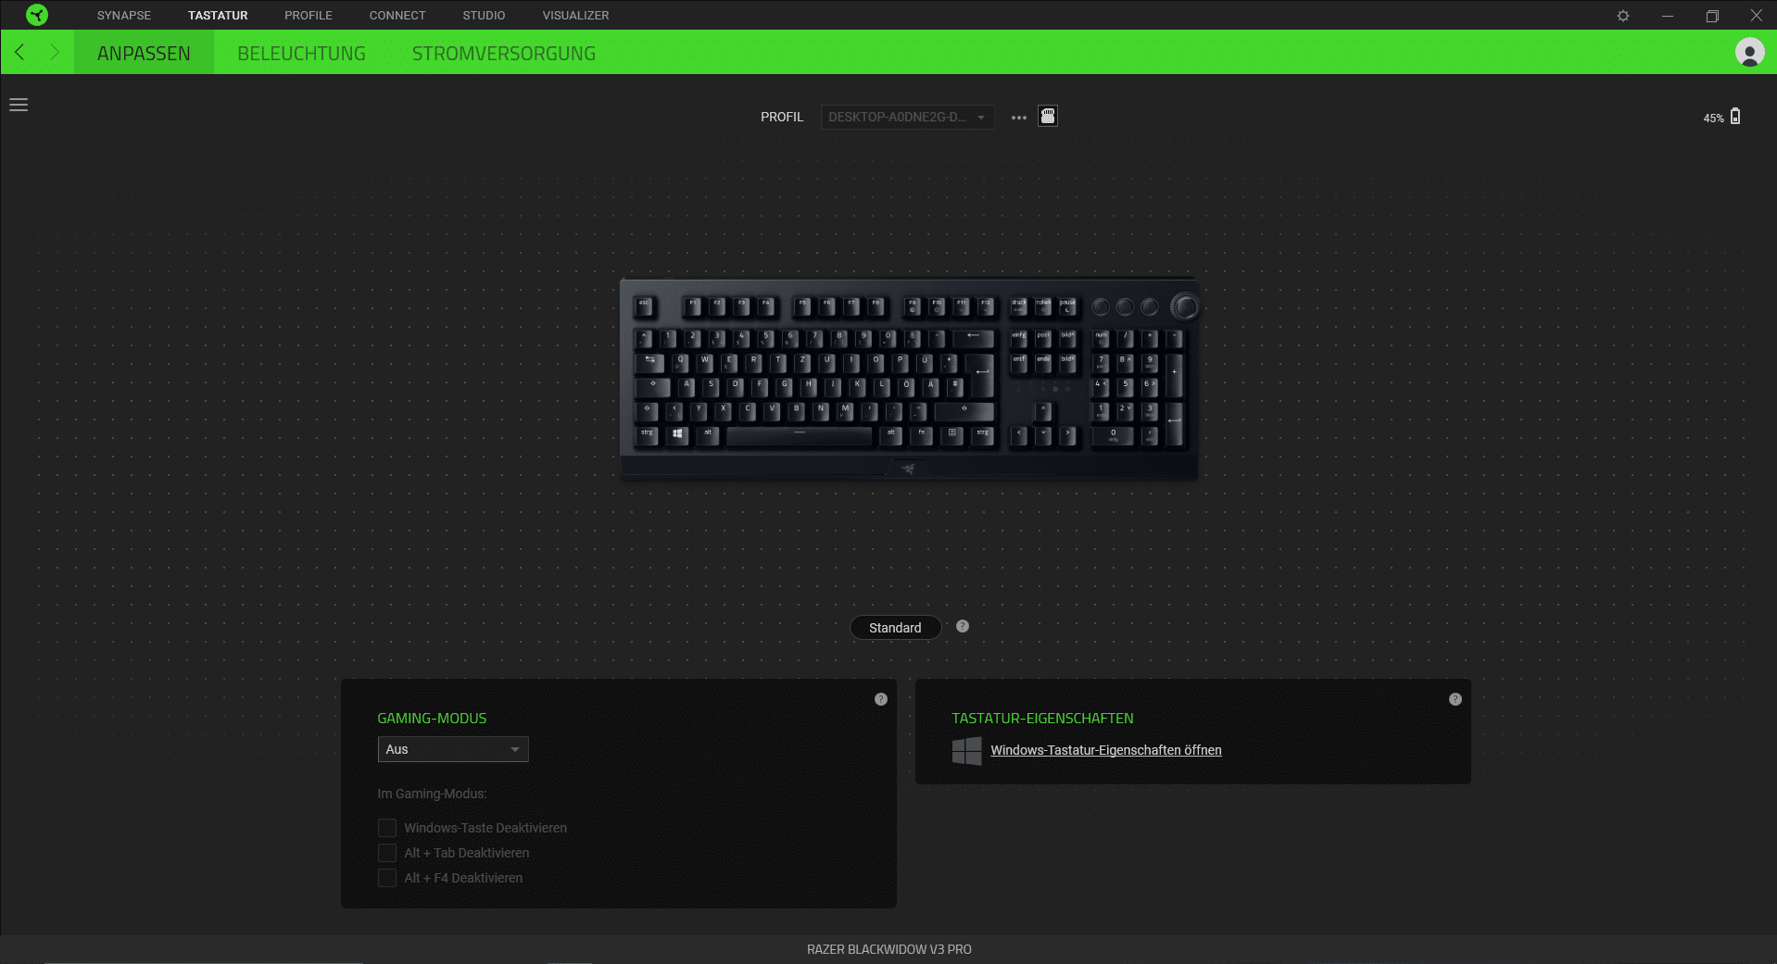Open Gaming-Modus help question mark

[881, 699]
